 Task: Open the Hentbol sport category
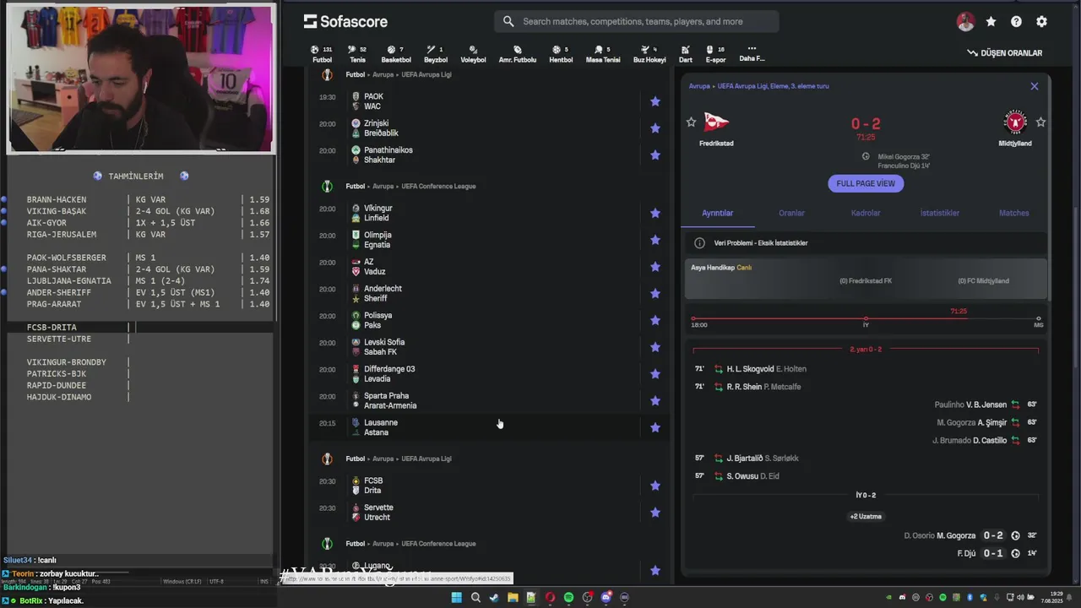561,54
